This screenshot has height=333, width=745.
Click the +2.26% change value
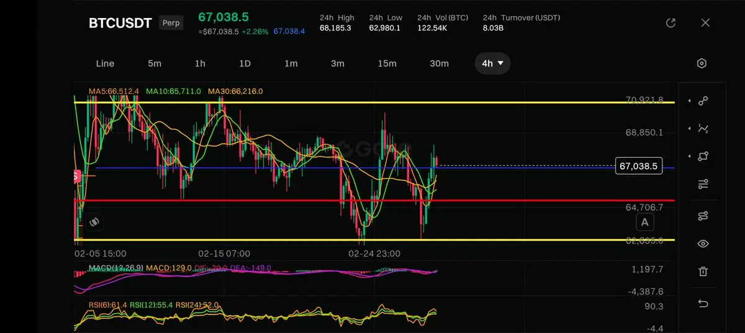(255, 31)
